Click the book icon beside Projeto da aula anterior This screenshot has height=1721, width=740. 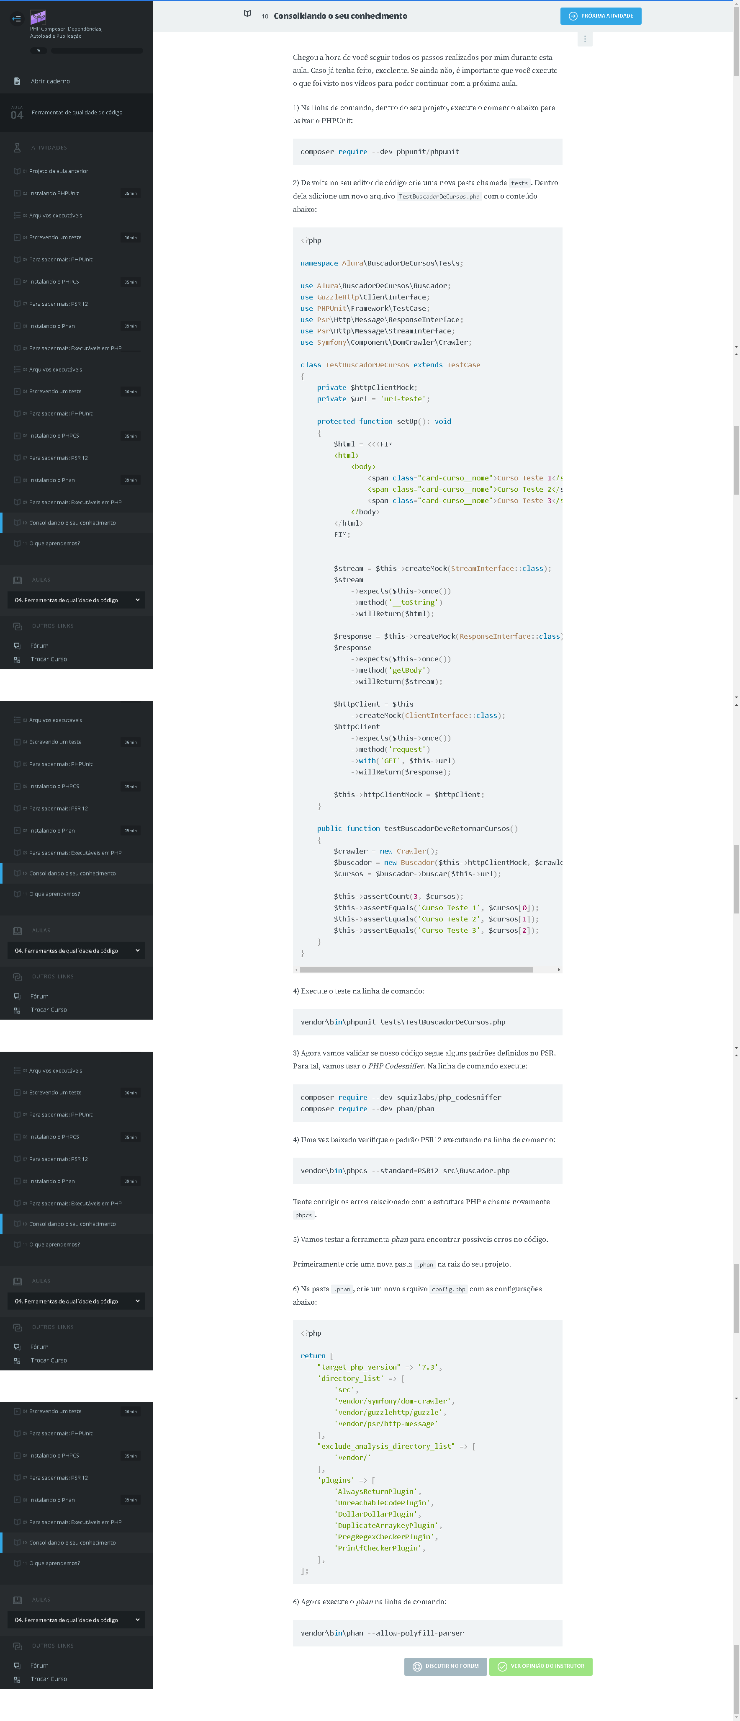pos(17,171)
